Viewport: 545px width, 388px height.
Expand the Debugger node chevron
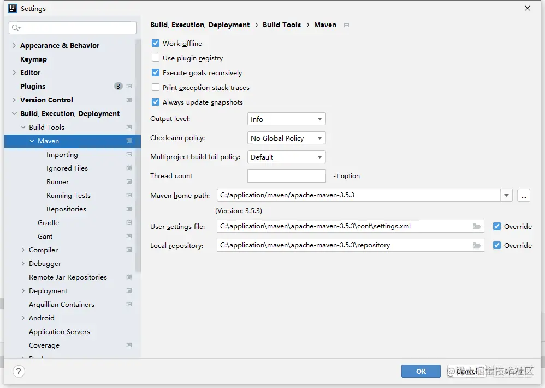(23, 263)
